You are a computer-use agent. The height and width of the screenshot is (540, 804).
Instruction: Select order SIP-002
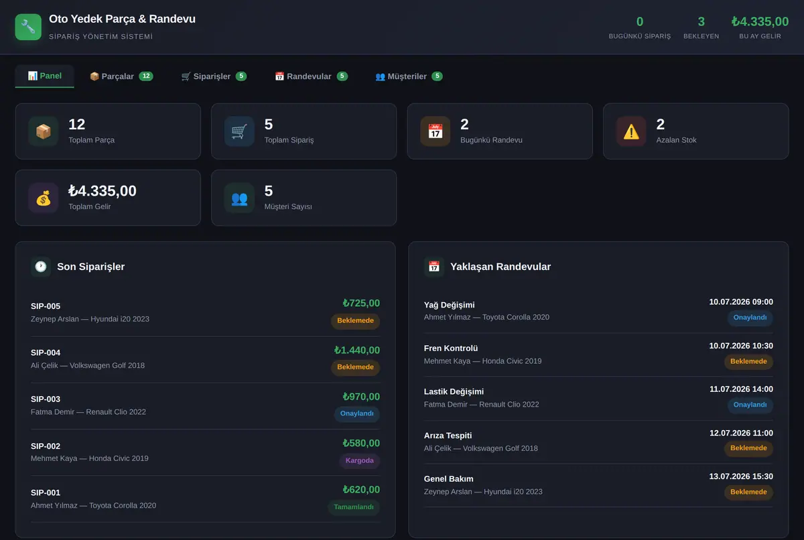(x=205, y=452)
